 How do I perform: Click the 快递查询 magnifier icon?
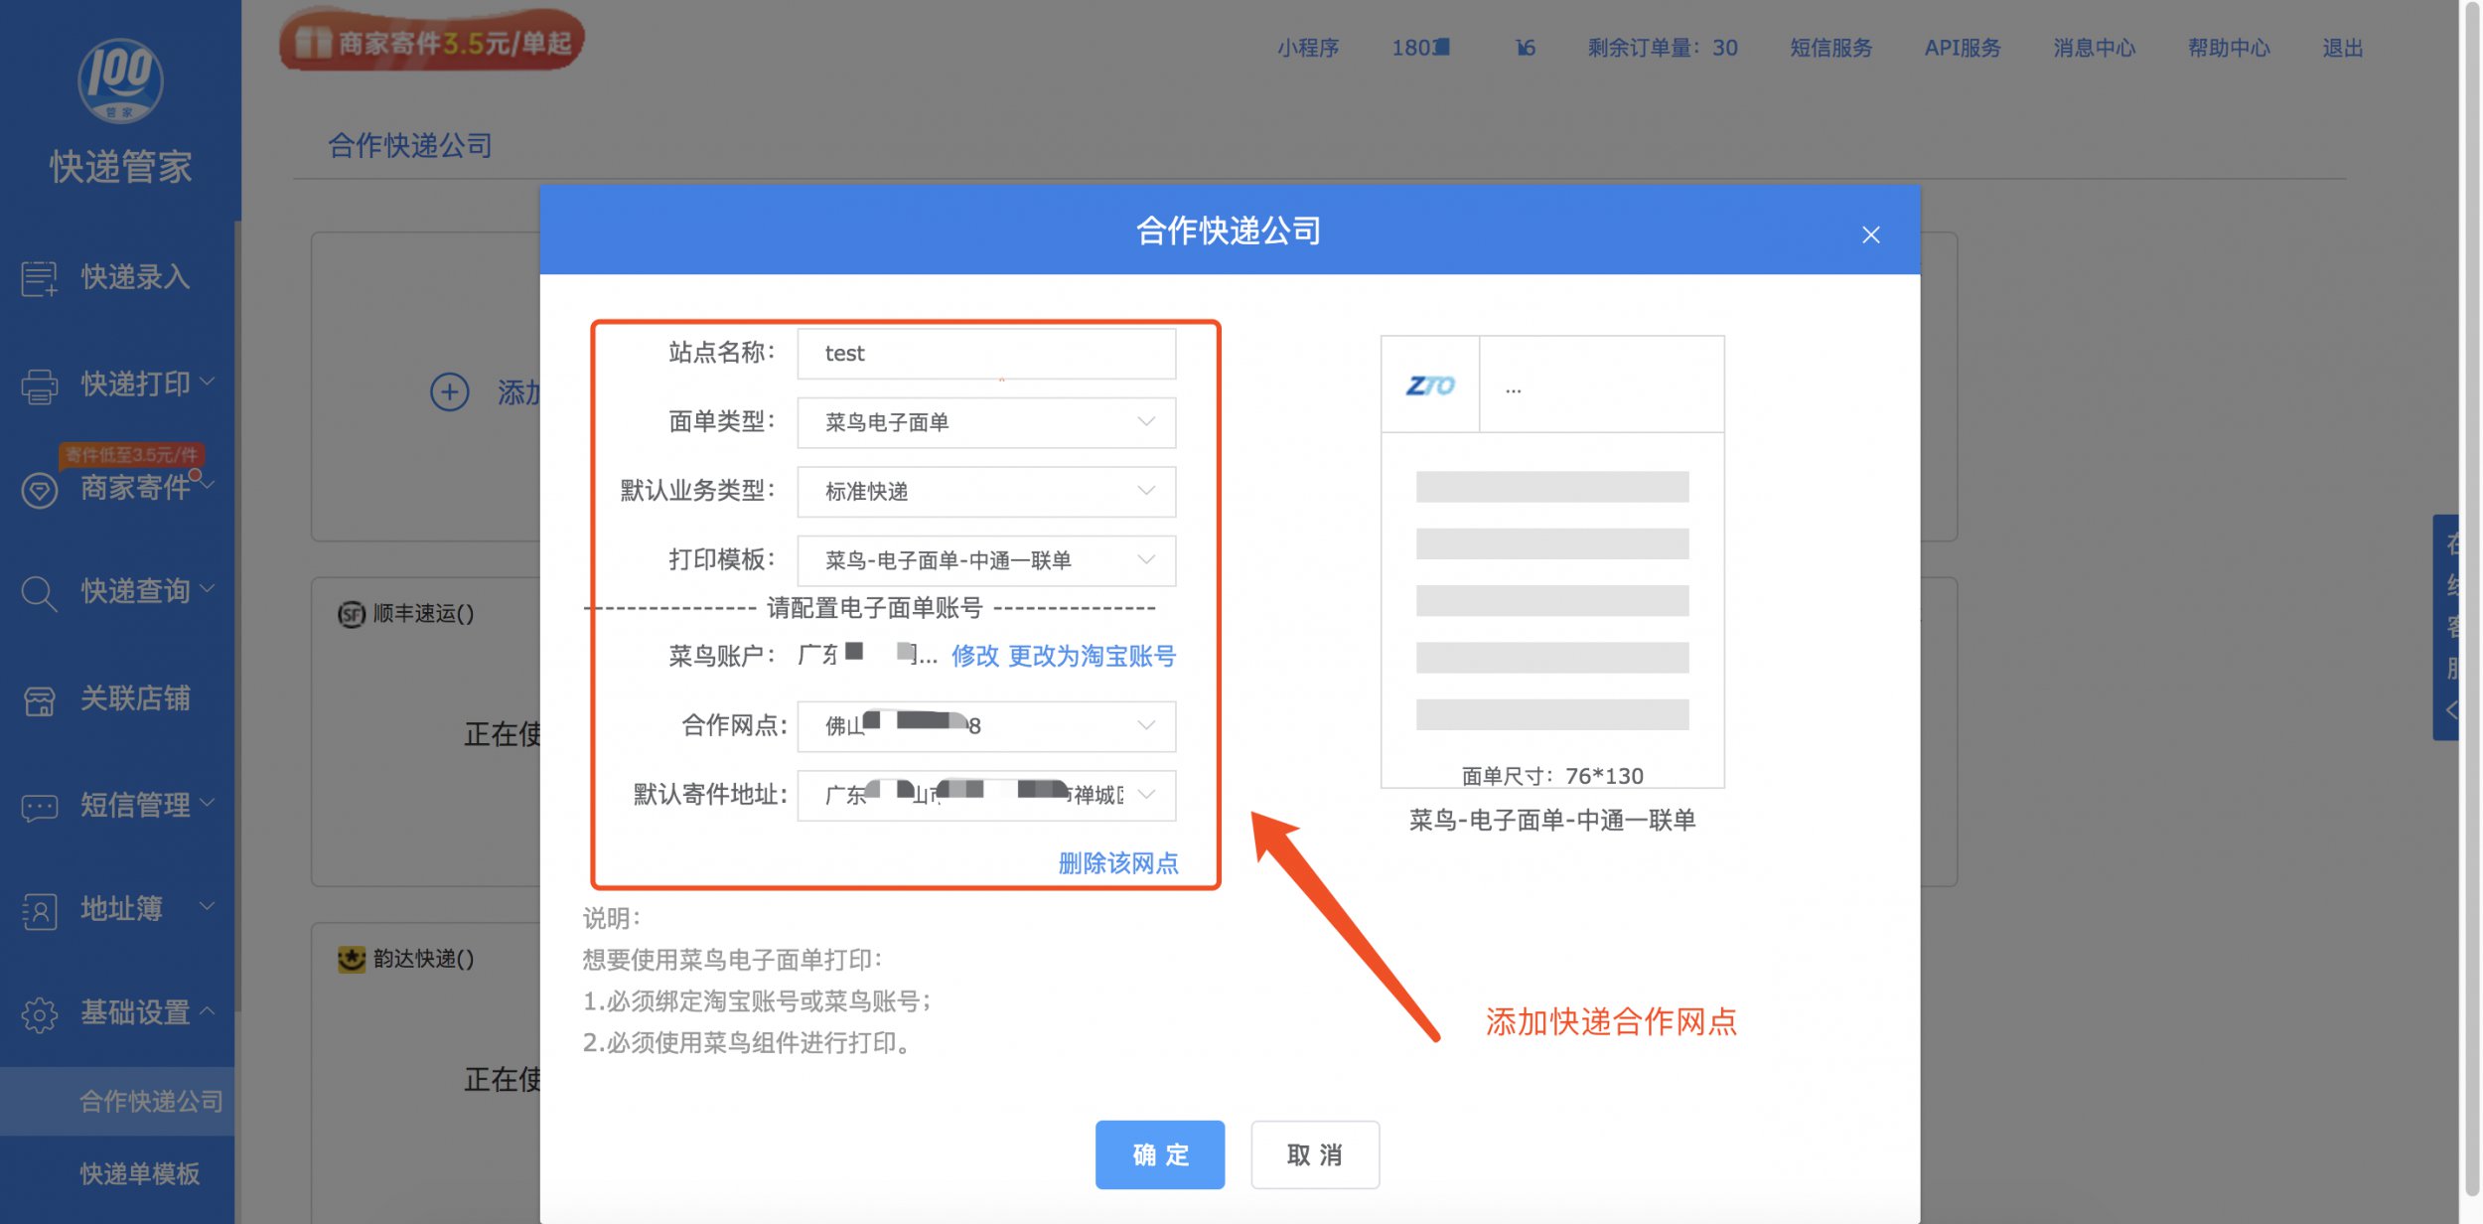pyautogui.click(x=39, y=593)
